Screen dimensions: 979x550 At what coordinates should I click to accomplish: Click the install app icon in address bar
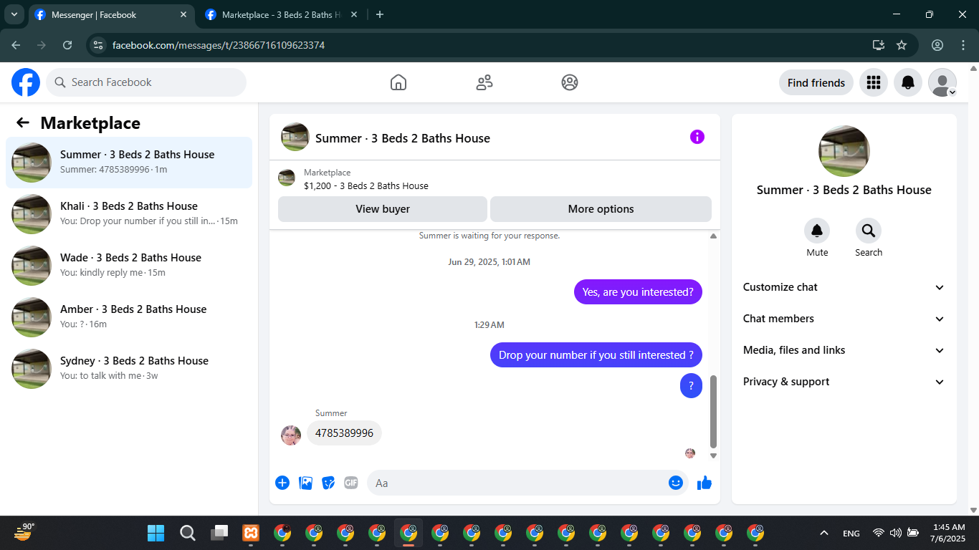[879, 45]
